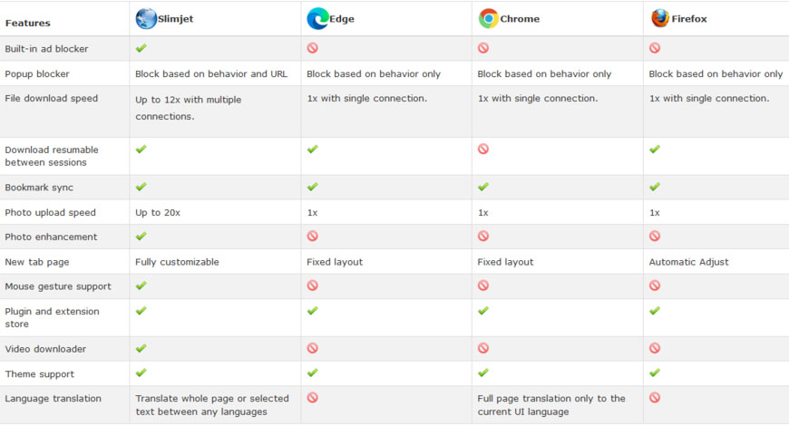Click Slimjet's green check for Built-in ad blocker

click(x=141, y=48)
